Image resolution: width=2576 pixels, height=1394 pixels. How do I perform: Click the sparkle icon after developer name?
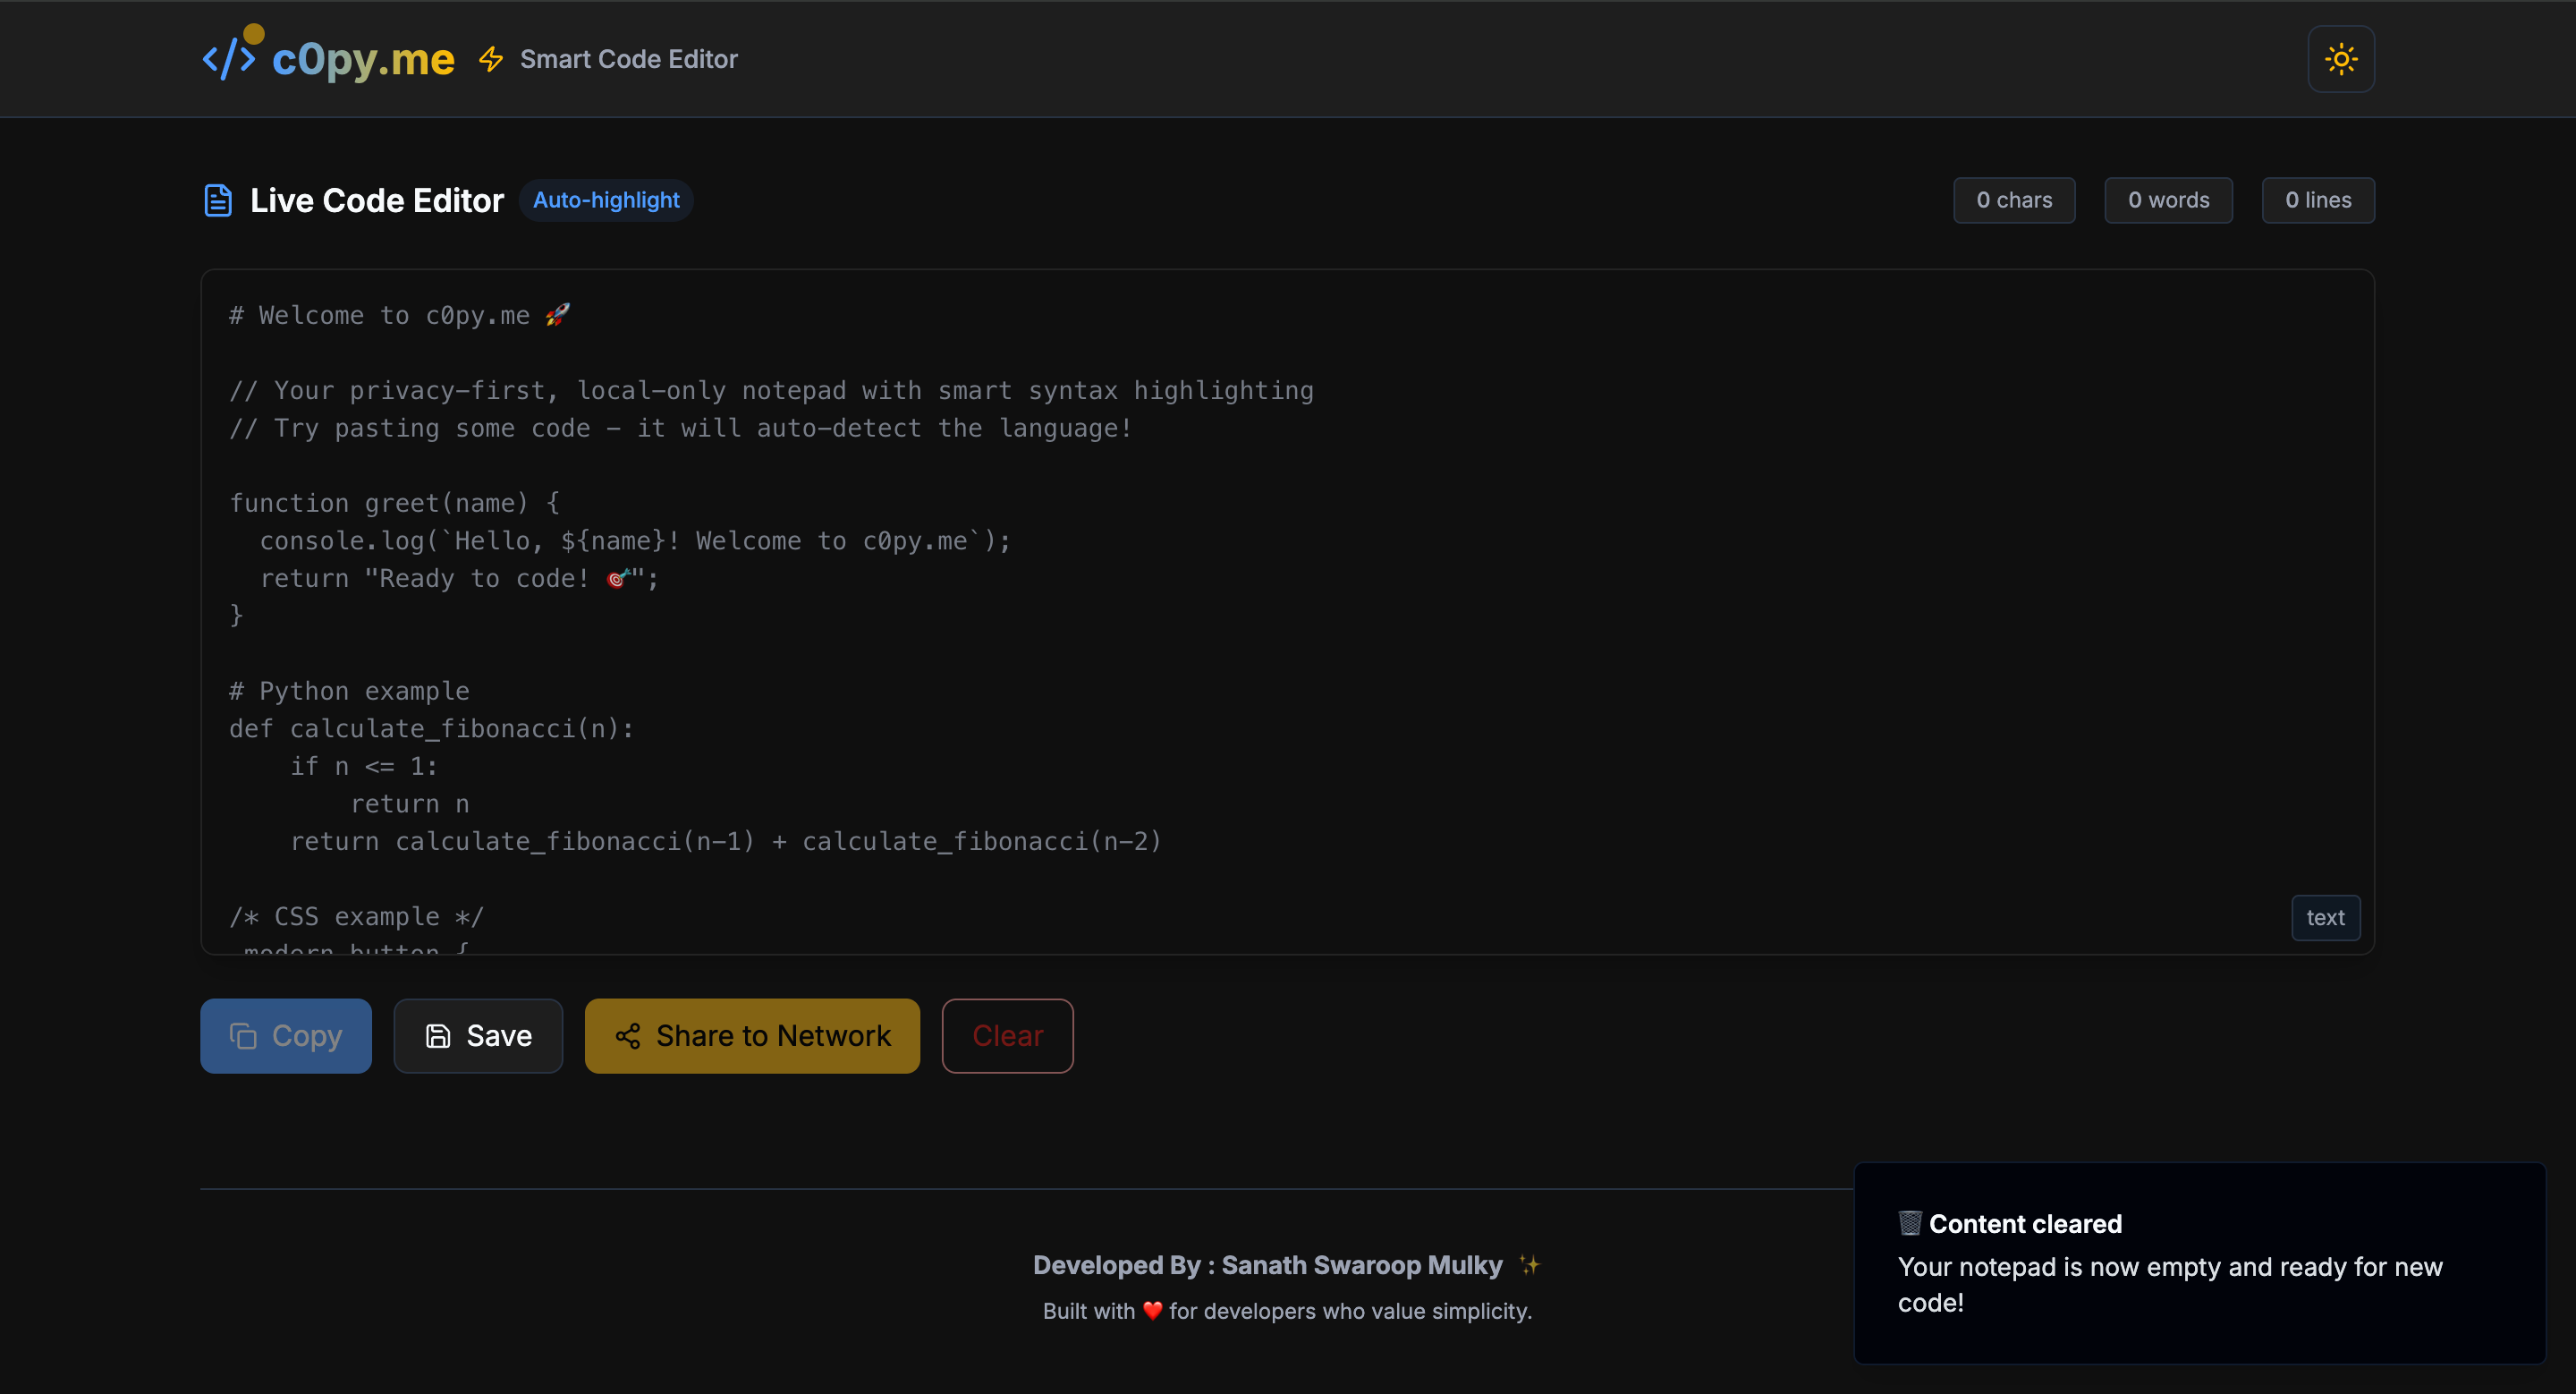(x=1529, y=1265)
